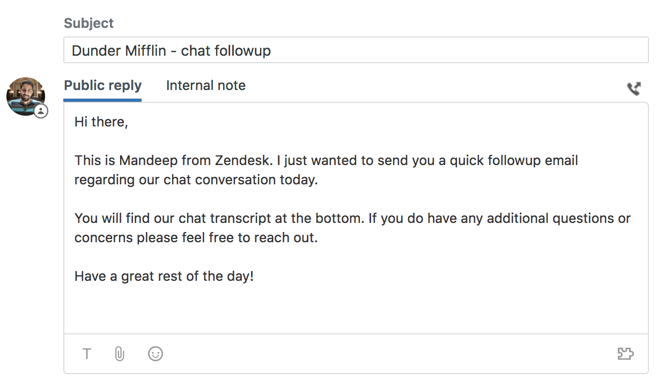This screenshot has width=664, height=388.
Task: Click empty space below the message text
Action: click(x=356, y=311)
